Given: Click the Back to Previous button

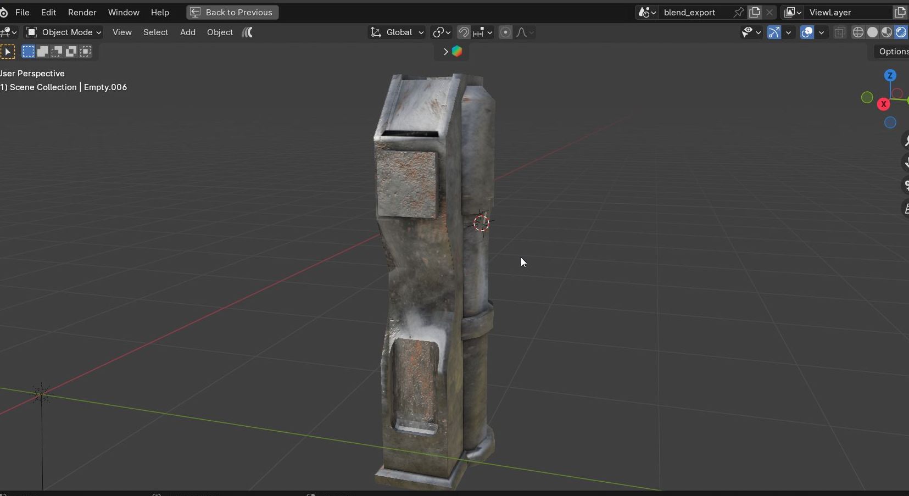Looking at the screenshot, I should coord(232,12).
